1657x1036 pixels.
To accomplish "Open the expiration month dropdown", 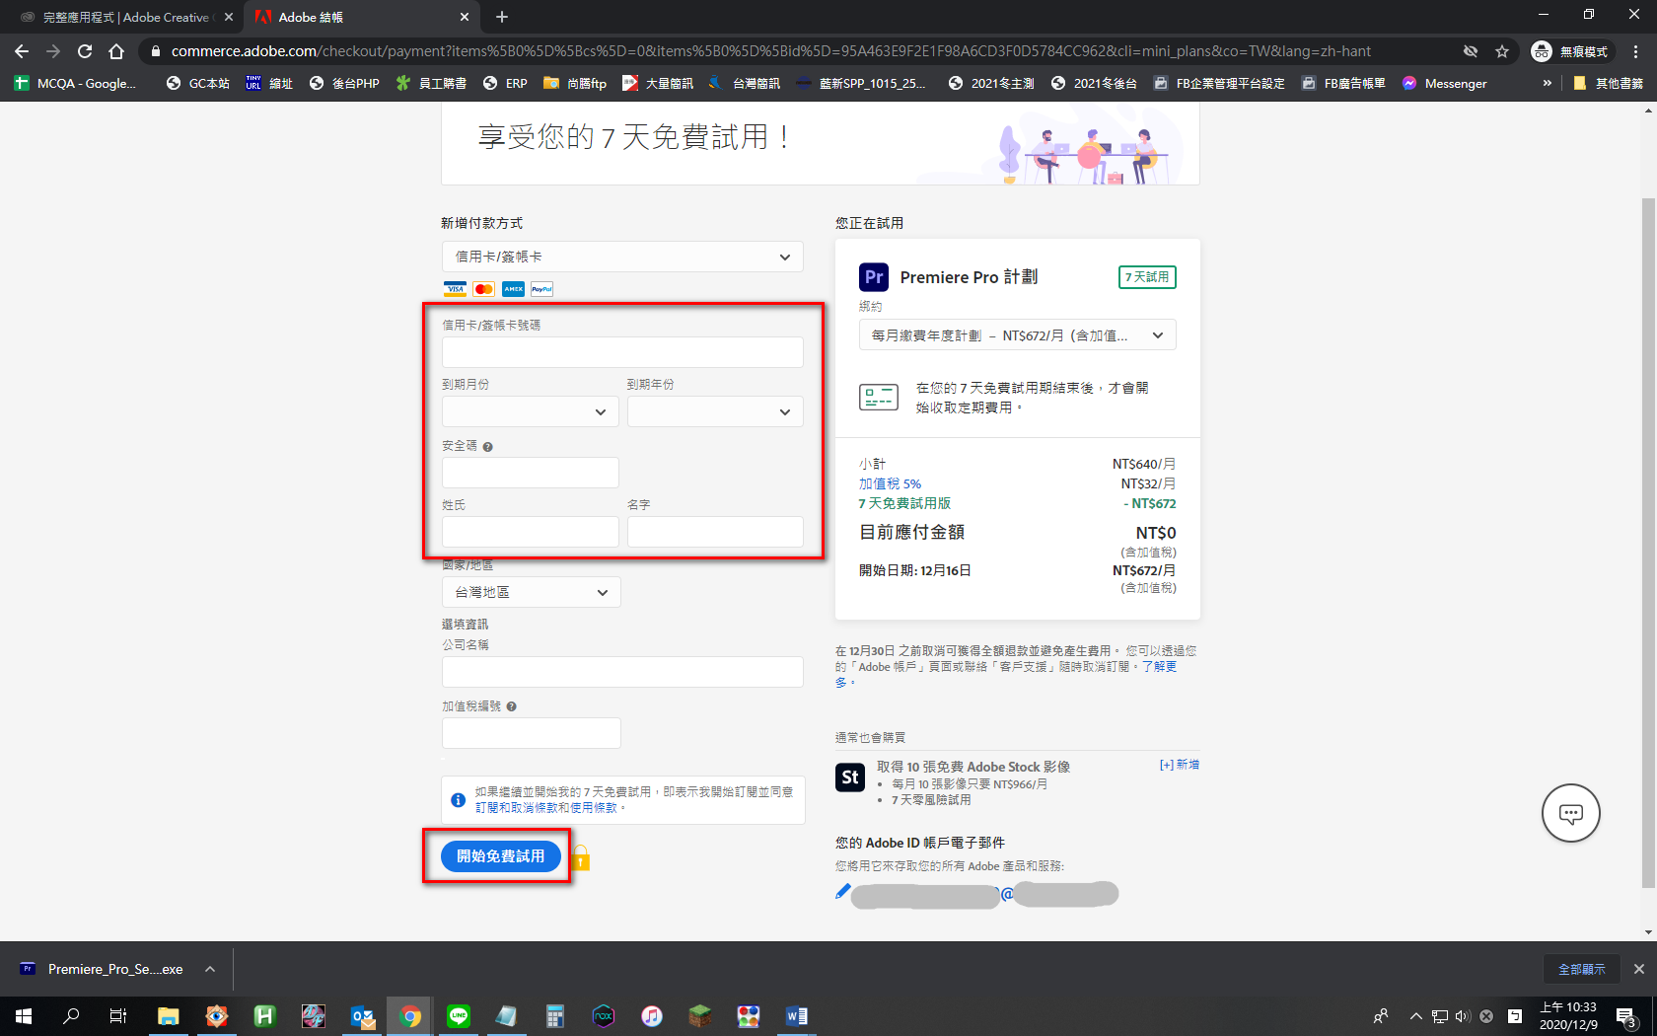I will point(530,411).
